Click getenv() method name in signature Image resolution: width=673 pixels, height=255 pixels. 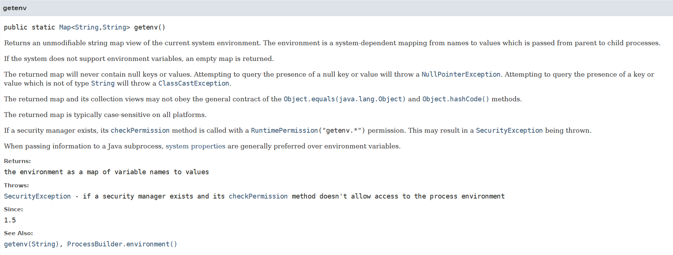[x=149, y=27]
